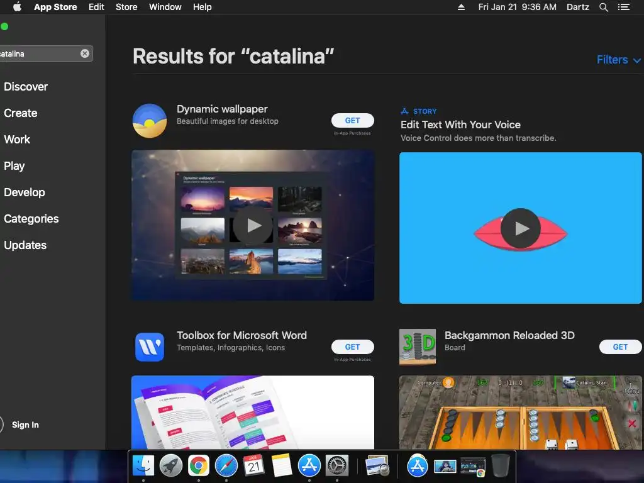Screen dimensions: 644x483
Task: Click the Dock screenshot thumbnail with Chrome badge
Action: click(473, 467)
